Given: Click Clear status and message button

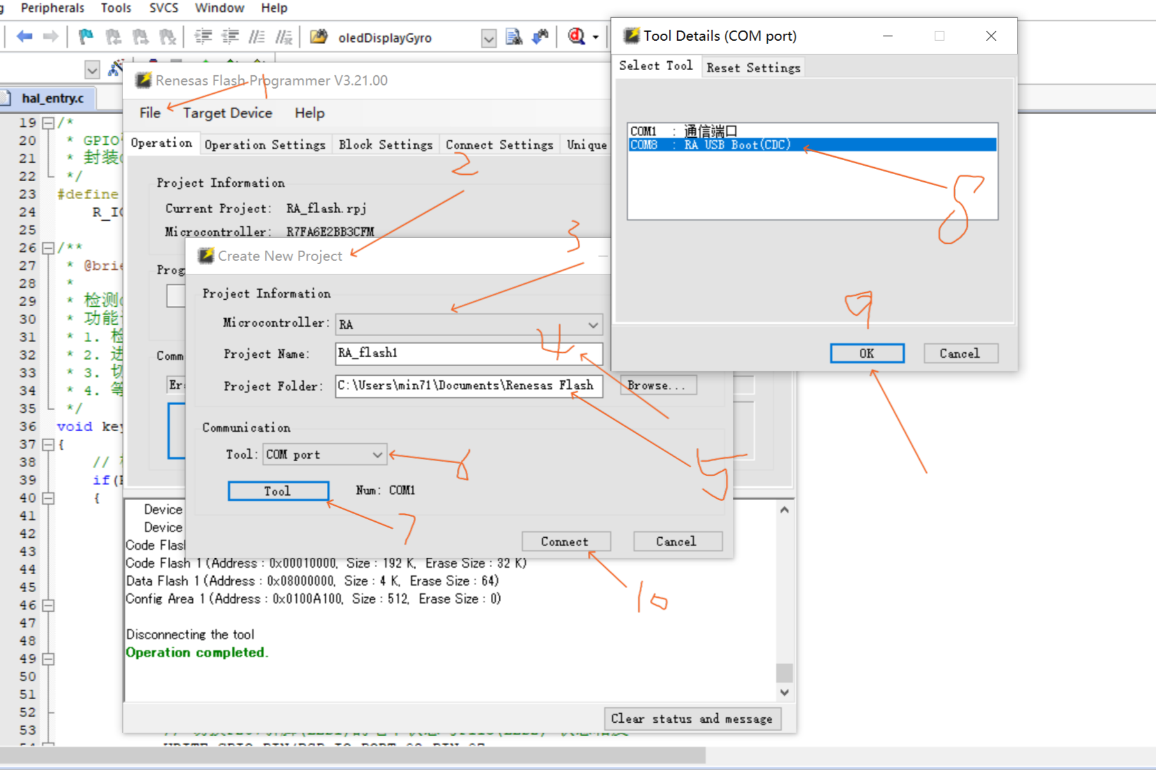Looking at the screenshot, I should [x=692, y=719].
